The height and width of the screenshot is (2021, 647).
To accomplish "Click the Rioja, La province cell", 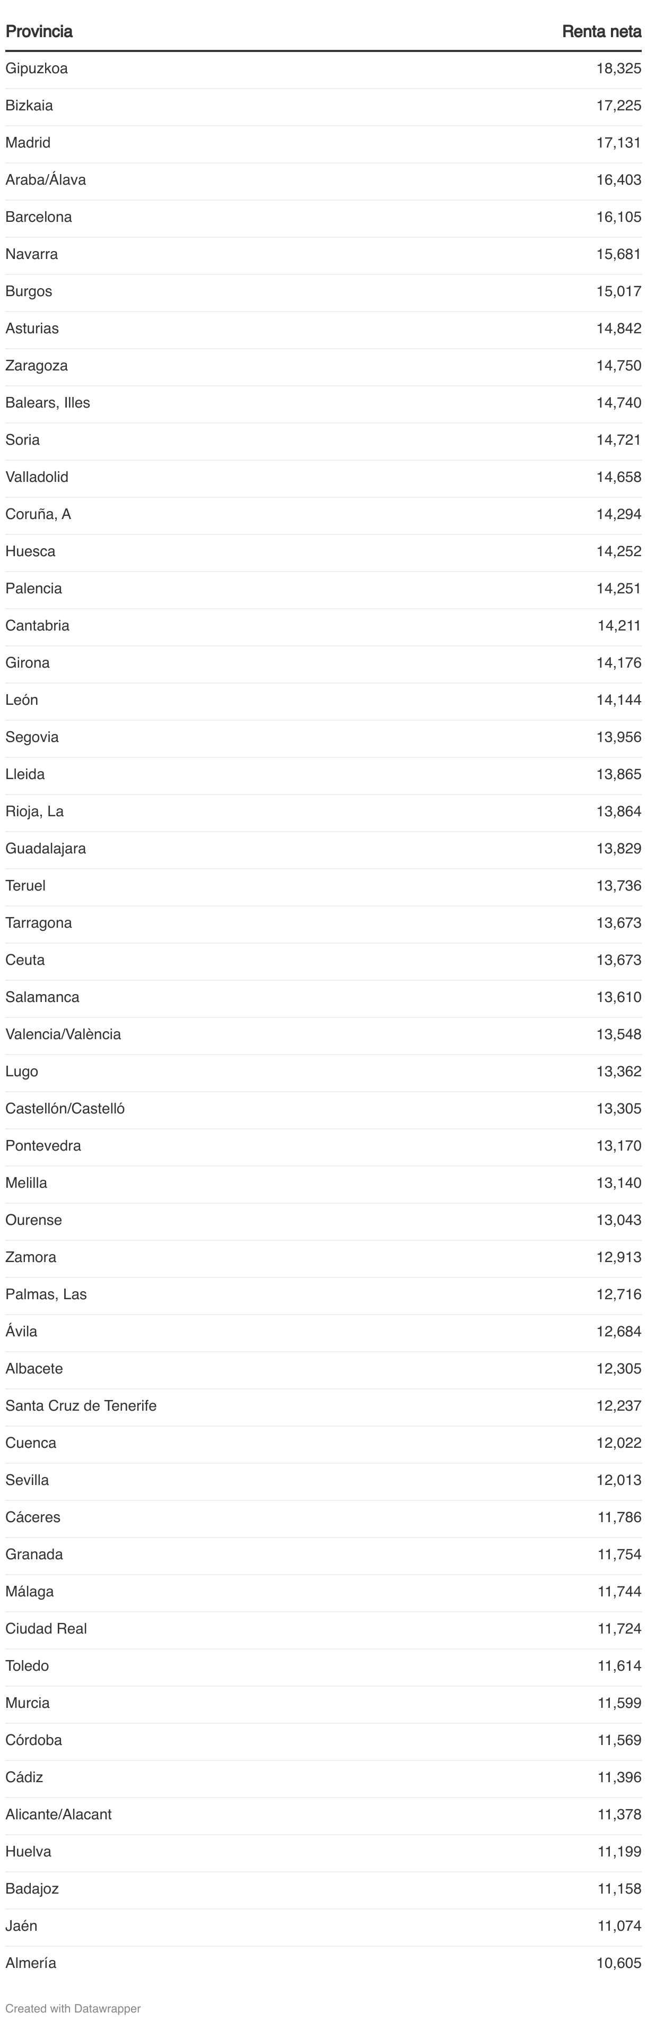I will (x=34, y=811).
